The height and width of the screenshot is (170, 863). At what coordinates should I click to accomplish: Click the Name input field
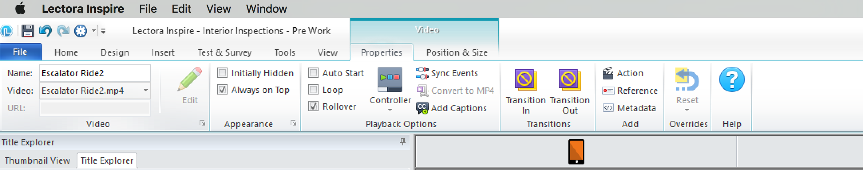(x=95, y=73)
